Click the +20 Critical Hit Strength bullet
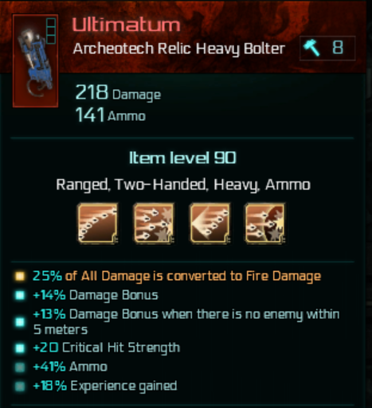372x408 pixels. coord(20,348)
